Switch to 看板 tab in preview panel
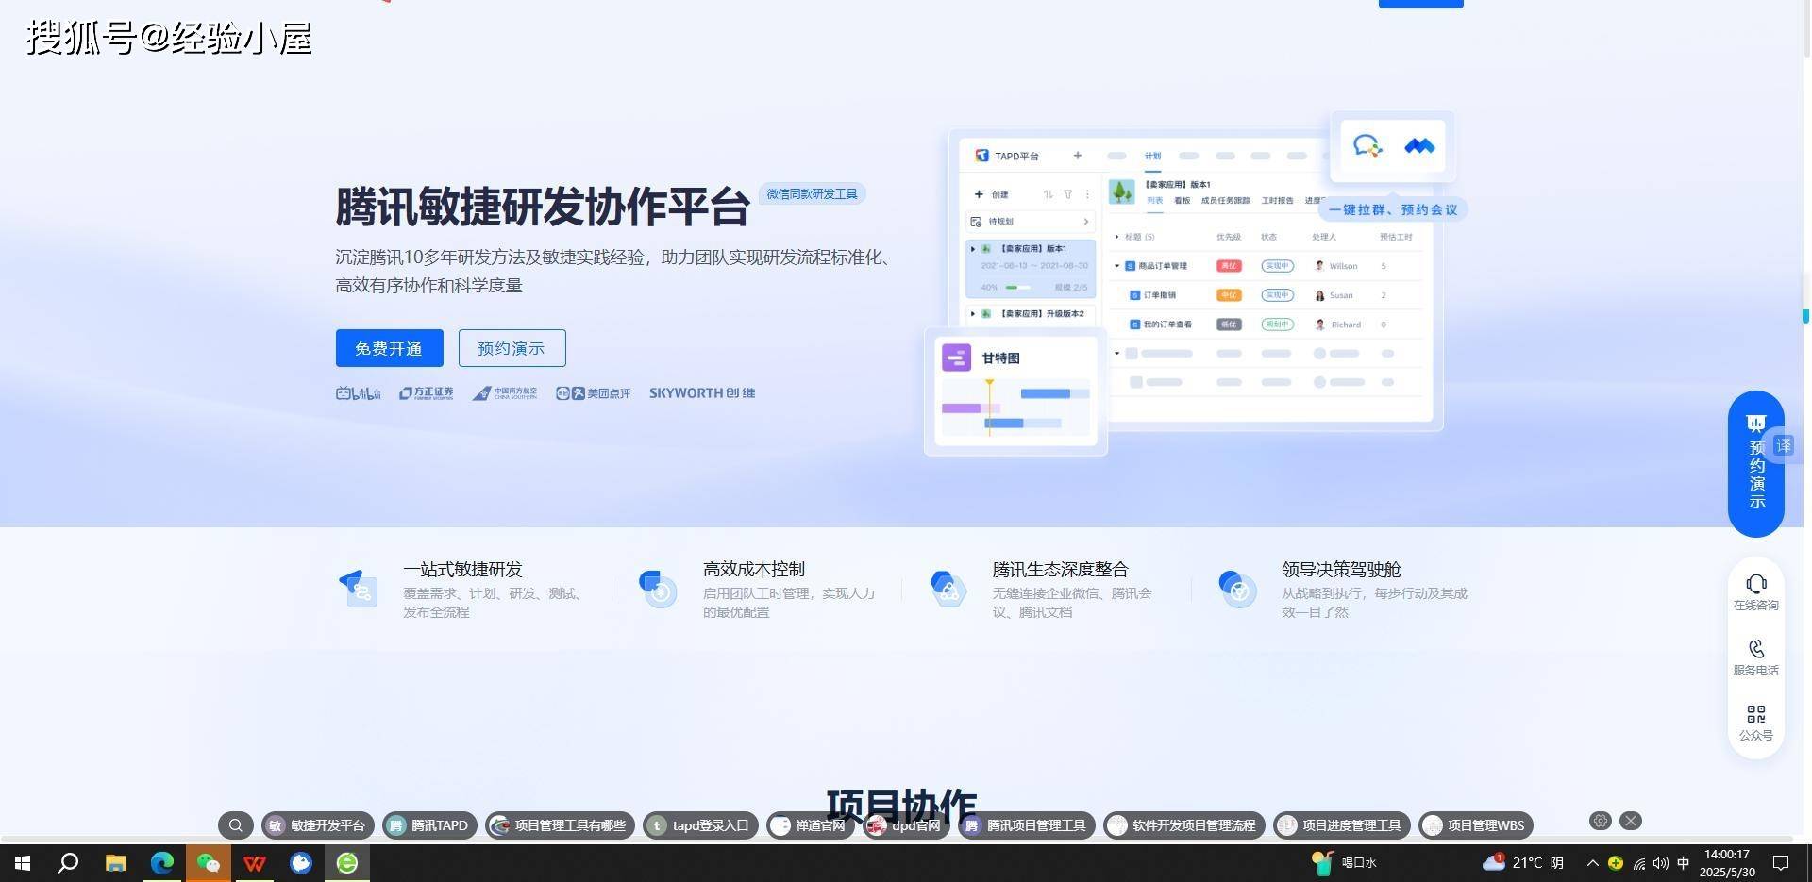This screenshot has height=882, width=1812. pos(1182,201)
